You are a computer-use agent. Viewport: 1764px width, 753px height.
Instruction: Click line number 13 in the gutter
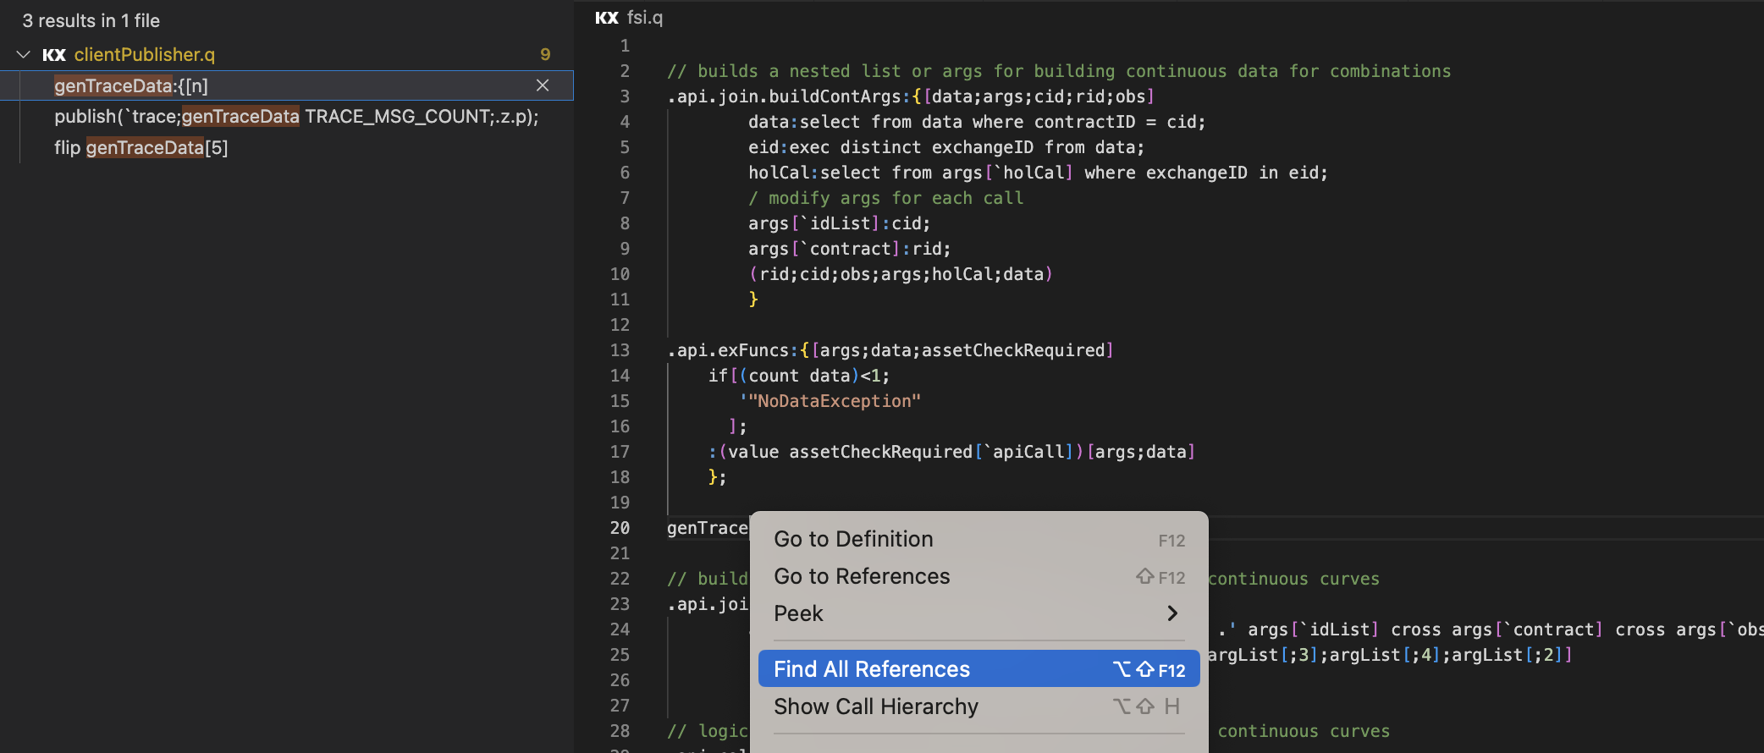point(620,350)
